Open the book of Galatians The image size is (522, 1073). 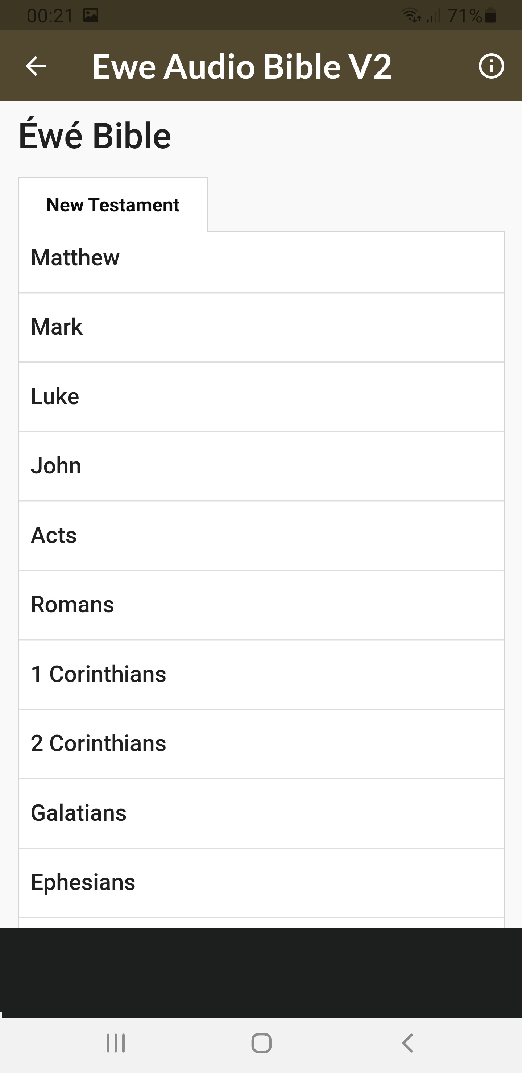(261, 813)
